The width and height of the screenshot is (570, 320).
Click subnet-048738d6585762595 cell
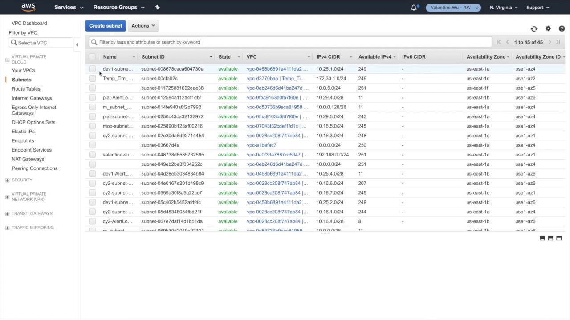coord(172,155)
